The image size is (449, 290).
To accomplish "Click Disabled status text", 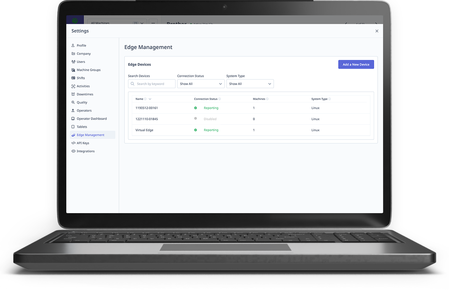I will 210,119.
